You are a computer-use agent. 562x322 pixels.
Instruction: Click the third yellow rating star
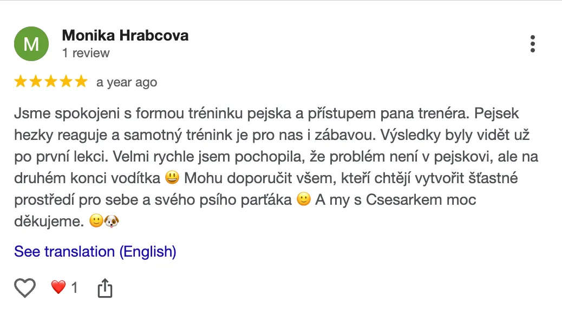click(x=51, y=82)
